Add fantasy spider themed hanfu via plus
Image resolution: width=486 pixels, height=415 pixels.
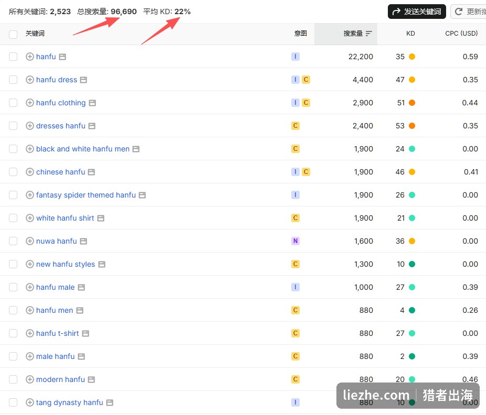[30, 195]
